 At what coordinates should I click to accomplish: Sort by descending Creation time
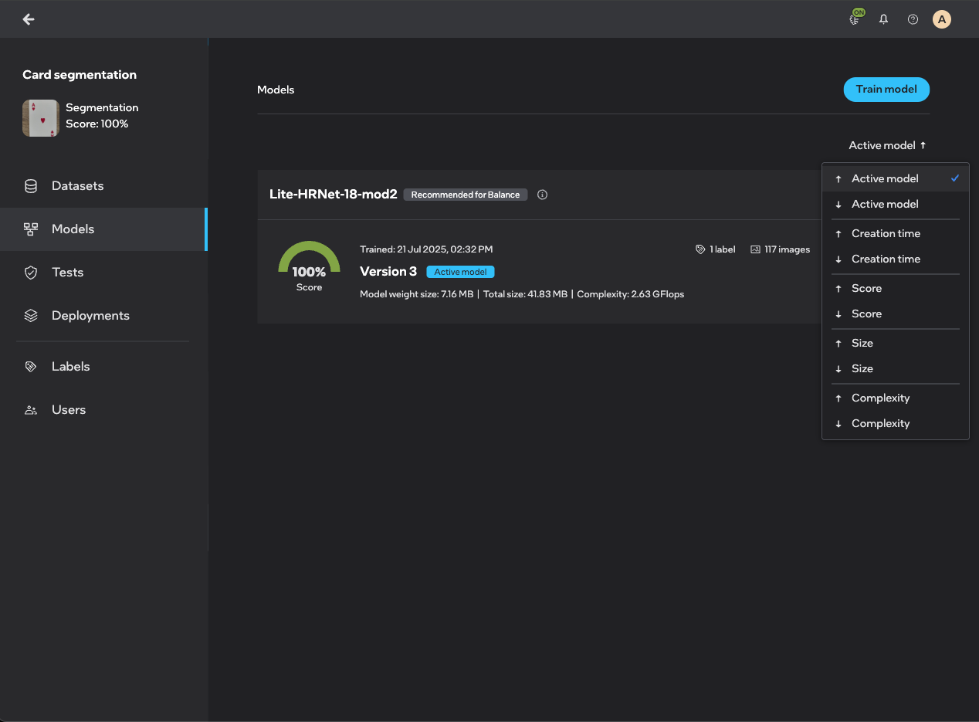tap(886, 259)
